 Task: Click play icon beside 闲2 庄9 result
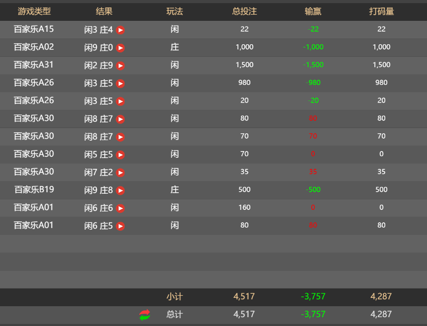pyautogui.click(x=120, y=66)
